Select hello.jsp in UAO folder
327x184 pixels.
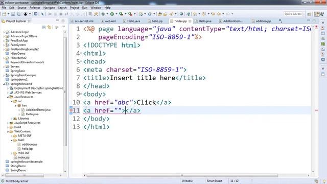27,149
